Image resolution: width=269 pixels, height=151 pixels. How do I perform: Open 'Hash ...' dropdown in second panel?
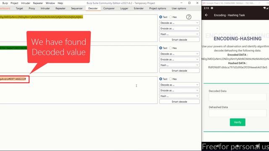179,65
